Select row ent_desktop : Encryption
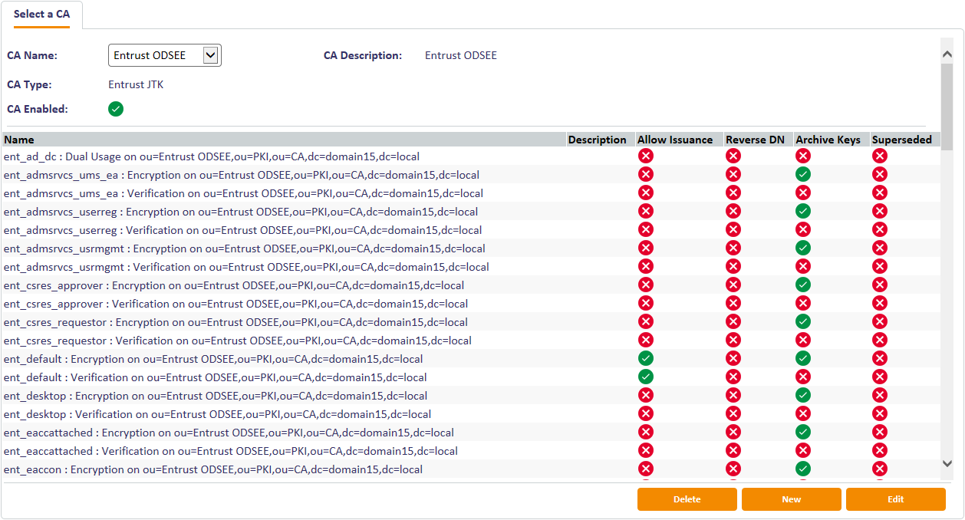Screen dimensions: 965x520 (x=471, y=395)
